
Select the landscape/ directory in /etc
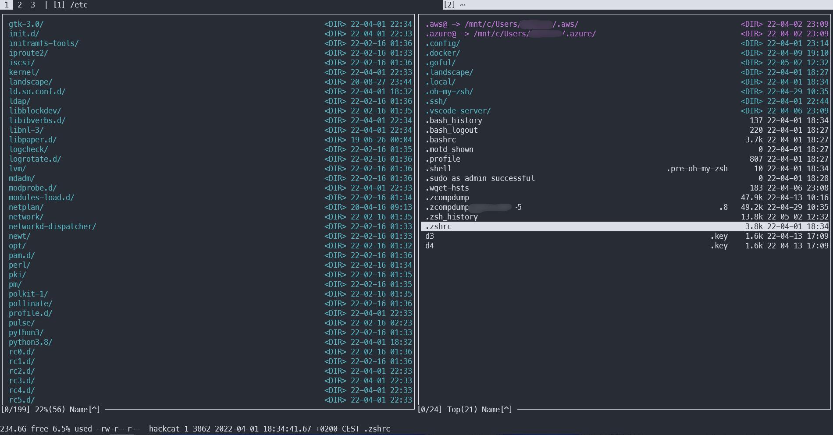pos(210,82)
